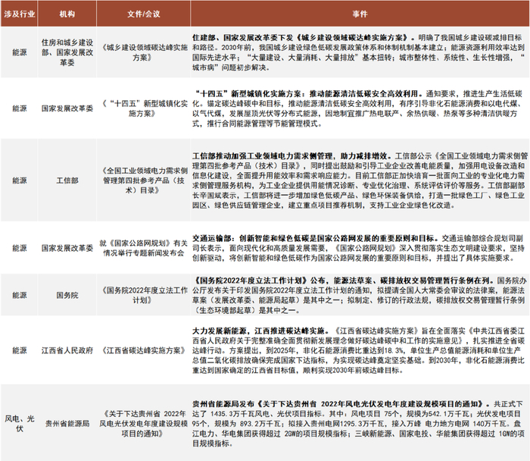Select the 能源 cell in the 工信部 row
The width and height of the screenshot is (530, 461).
19,180
